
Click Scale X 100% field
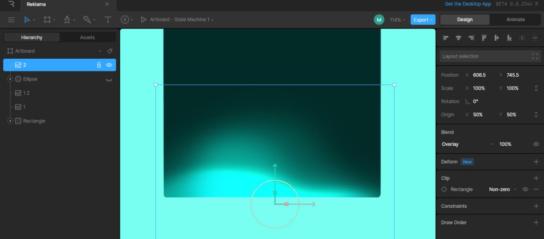(x=479, y=88)
